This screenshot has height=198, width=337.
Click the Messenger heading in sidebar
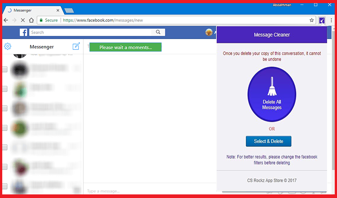(42, 47)
